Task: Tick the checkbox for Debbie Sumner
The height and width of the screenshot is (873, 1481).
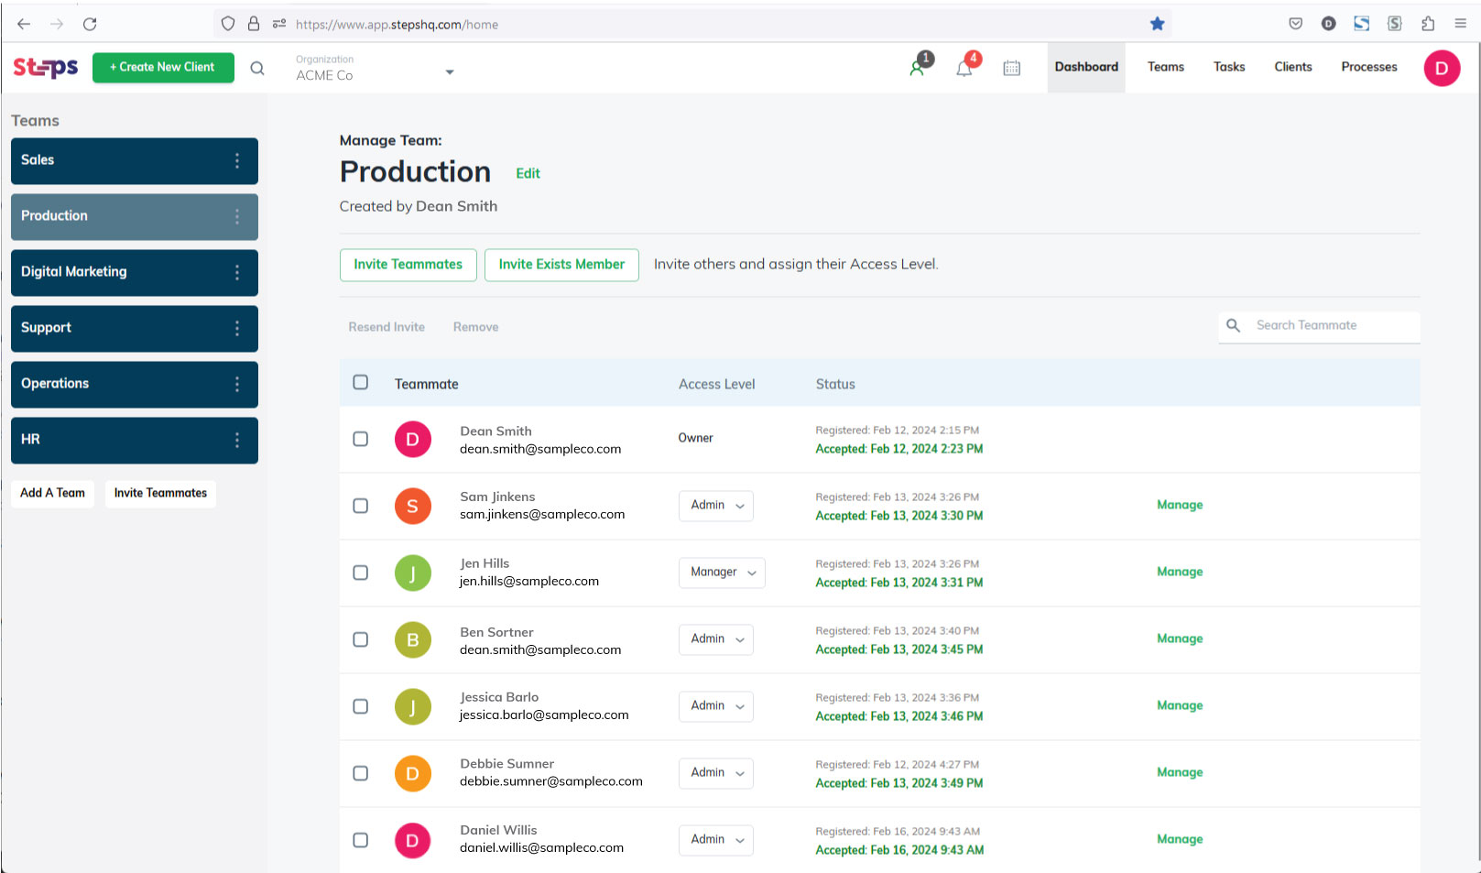Action: [360, 773]
